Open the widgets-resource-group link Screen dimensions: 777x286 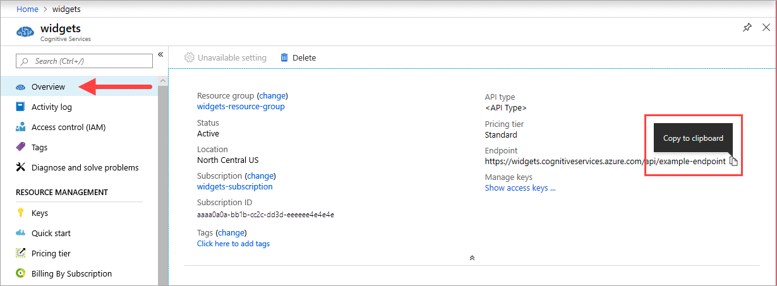[x=241, y=106]
